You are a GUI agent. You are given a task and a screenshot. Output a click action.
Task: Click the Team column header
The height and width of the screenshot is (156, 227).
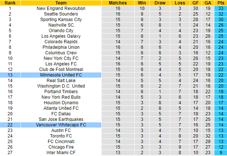tap(61, 3)
